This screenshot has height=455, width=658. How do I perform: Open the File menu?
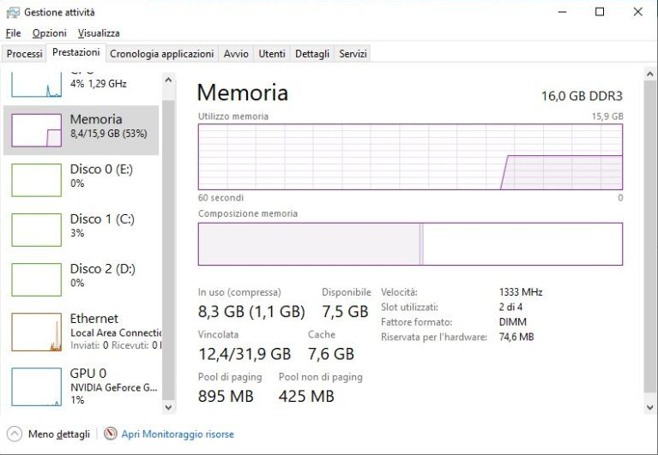coord(13,33)
